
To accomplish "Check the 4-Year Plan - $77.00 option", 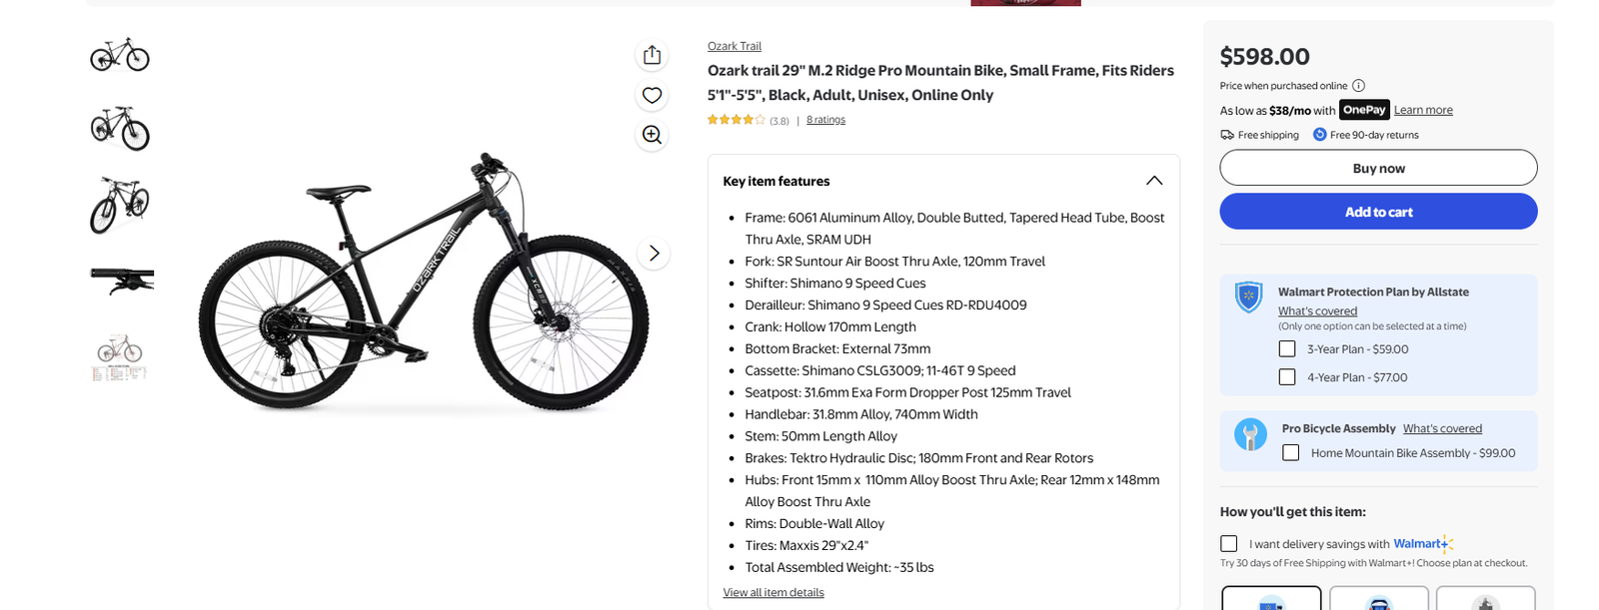I will click(x=1287, y=377).
